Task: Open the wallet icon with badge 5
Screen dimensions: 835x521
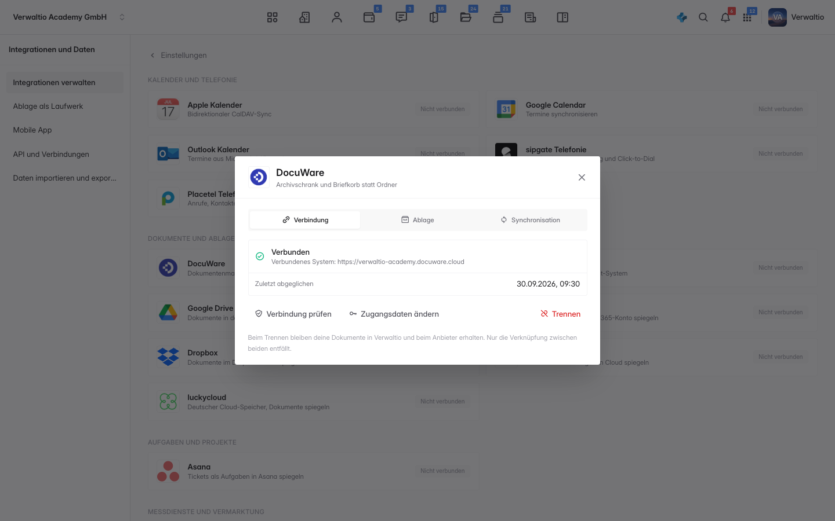Action: click(x=369, y=17)
